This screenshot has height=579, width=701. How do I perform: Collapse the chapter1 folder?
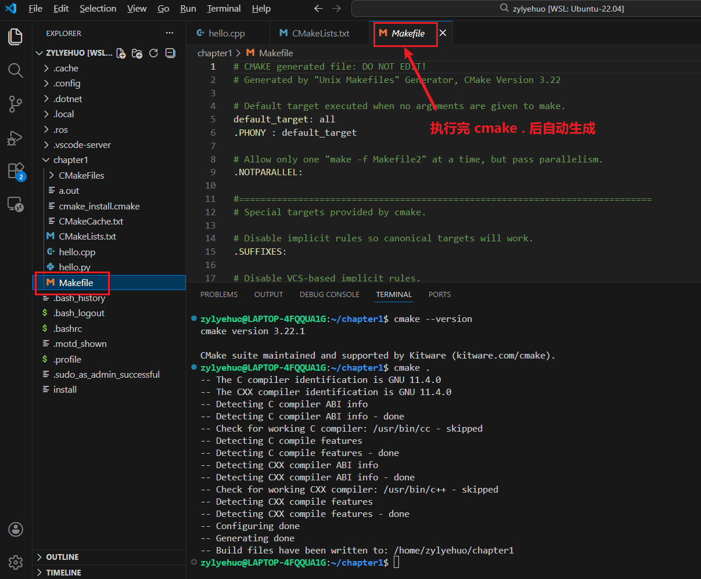(x=109, y=160)
